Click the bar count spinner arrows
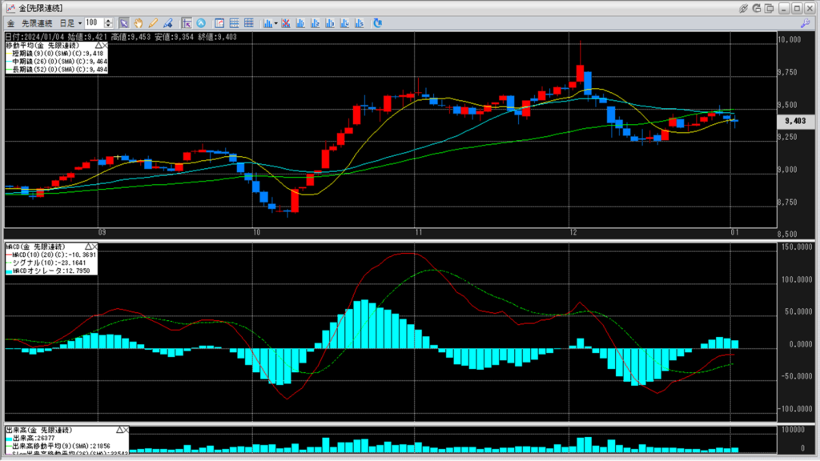 [x=110, y=23]
